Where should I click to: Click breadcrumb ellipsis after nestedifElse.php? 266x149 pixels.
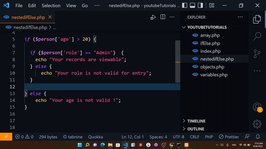[54, 28]
